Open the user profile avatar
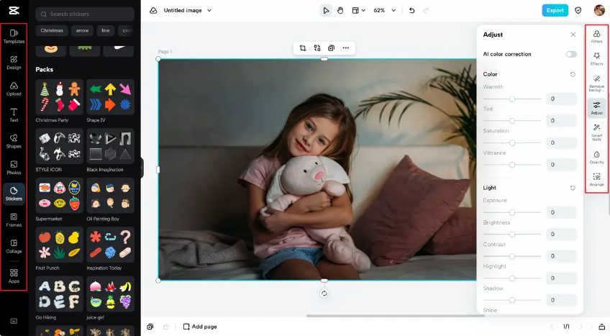The height and width of the screenshot is (336, 610). click(x=599, y=11)
